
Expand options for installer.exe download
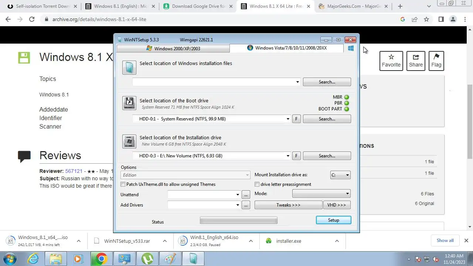point(337,241)
